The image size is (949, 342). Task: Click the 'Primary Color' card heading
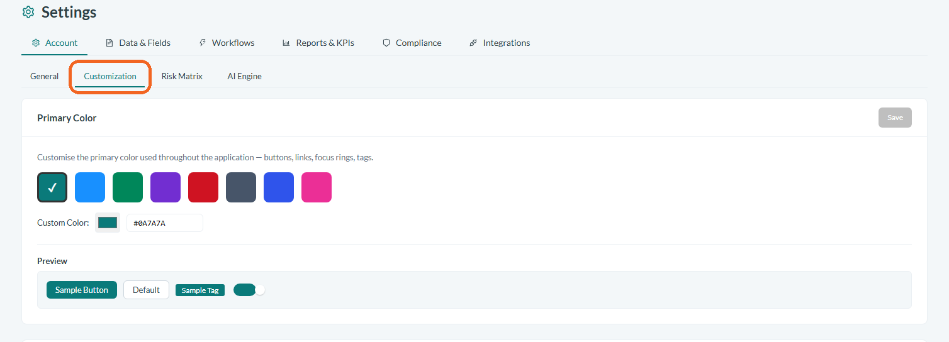(x=67, y=118)
